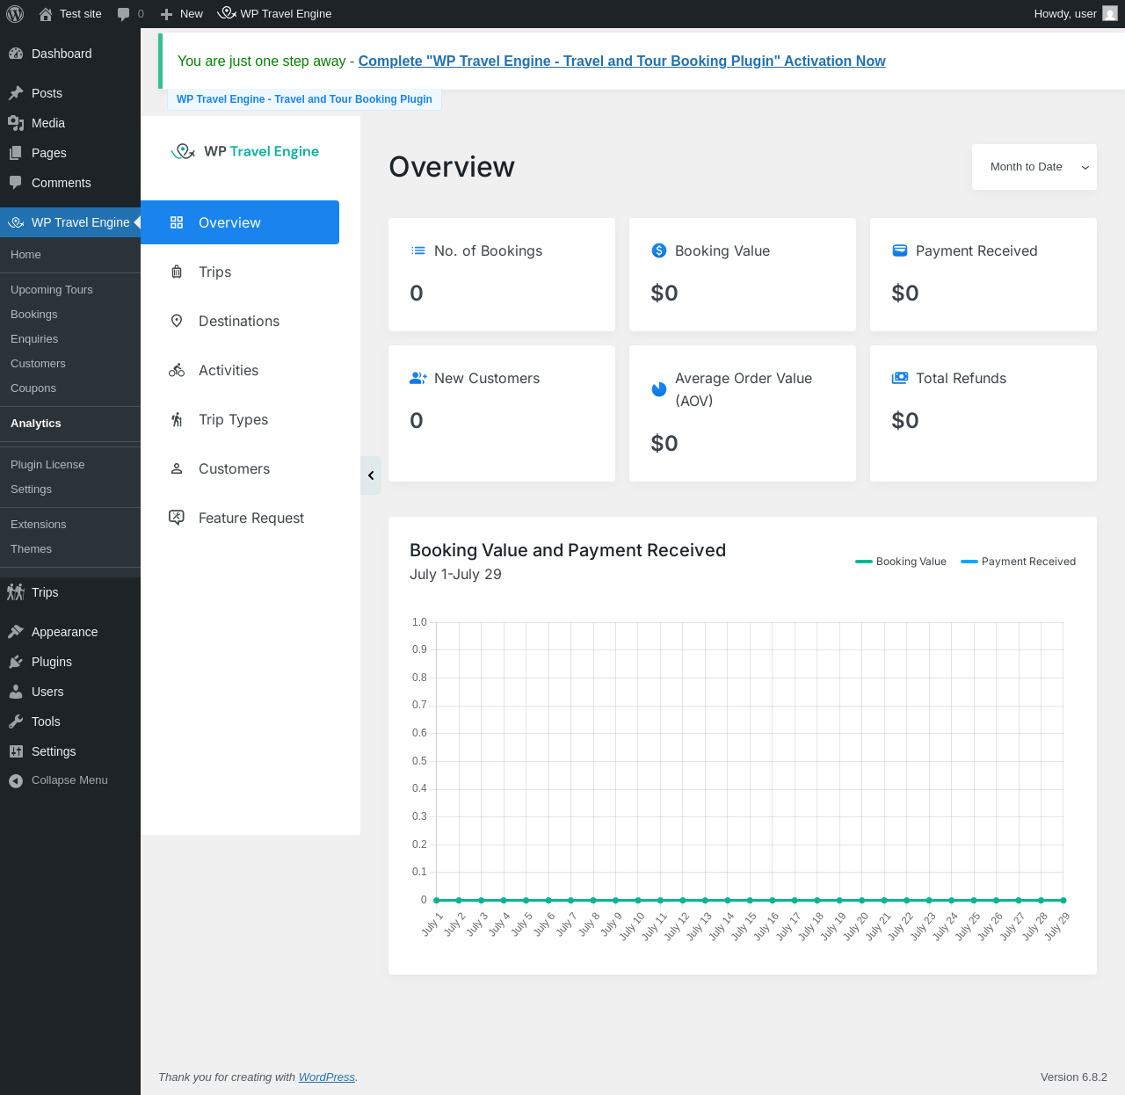The height and width of the screenshot is (1095, 1125).
Task: Click the home icon beside Test site
Action: 46,14
